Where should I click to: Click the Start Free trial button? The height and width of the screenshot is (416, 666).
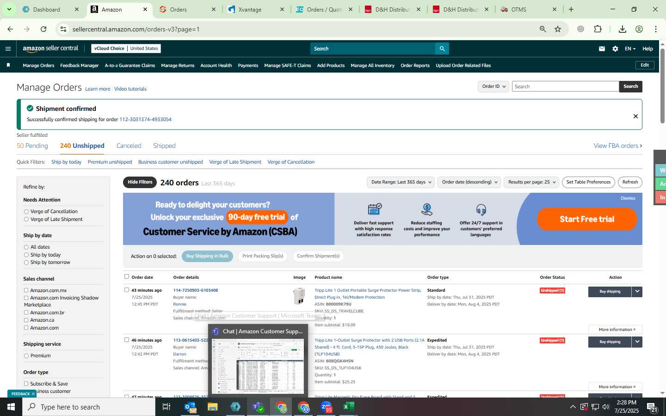587,219
